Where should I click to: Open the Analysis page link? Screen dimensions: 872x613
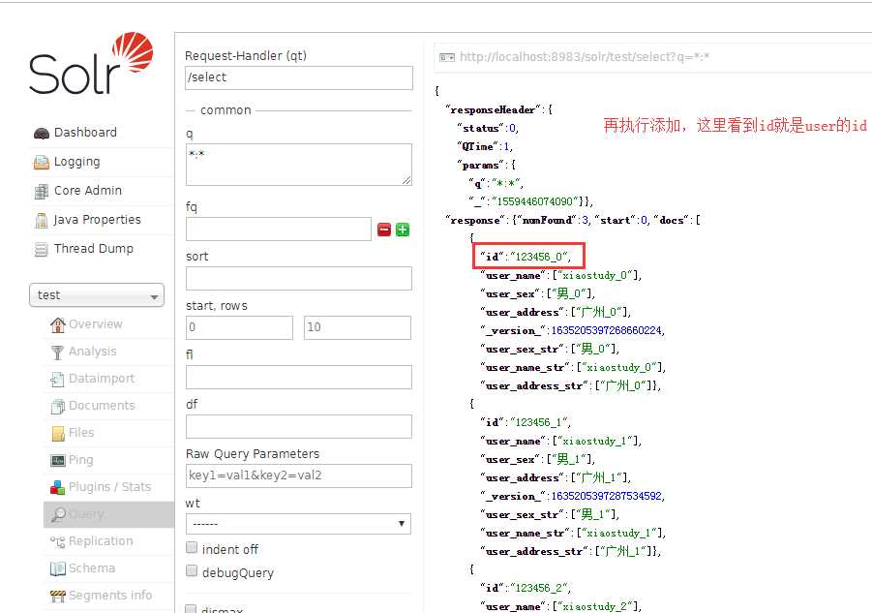click(x=92, y=352)
